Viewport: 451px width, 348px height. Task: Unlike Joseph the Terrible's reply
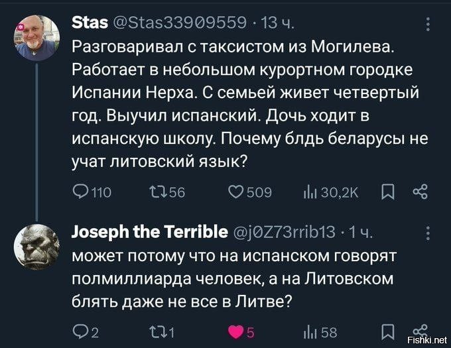click(236, 333)
